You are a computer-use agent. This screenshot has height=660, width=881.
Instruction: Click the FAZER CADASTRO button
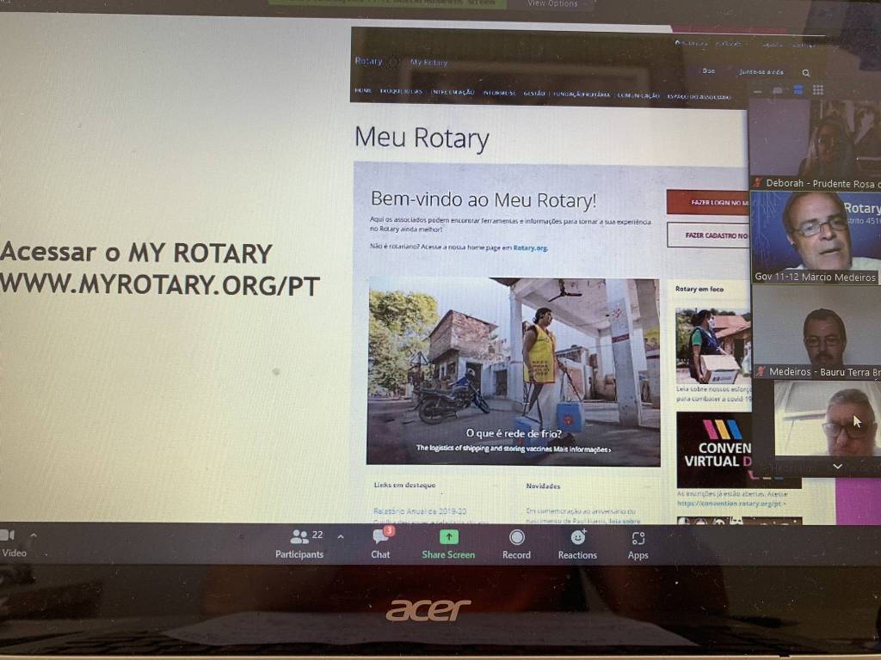707,235
